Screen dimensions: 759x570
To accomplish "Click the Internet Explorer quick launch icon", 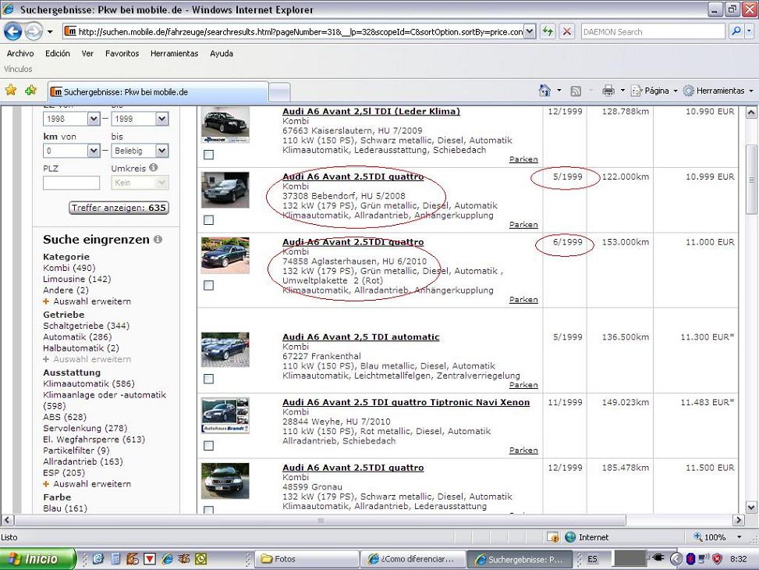I will click(x=168, y=559).
